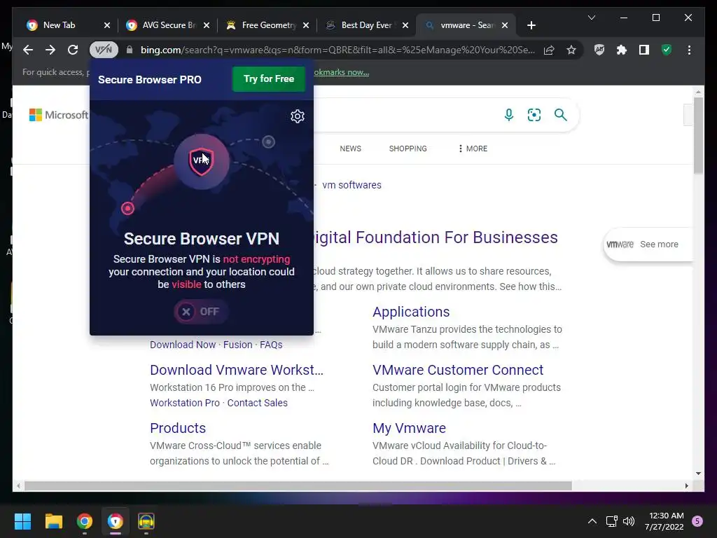Click the Microsoft Bing logo
Screen dimensions: 717x538
point(59,115)
